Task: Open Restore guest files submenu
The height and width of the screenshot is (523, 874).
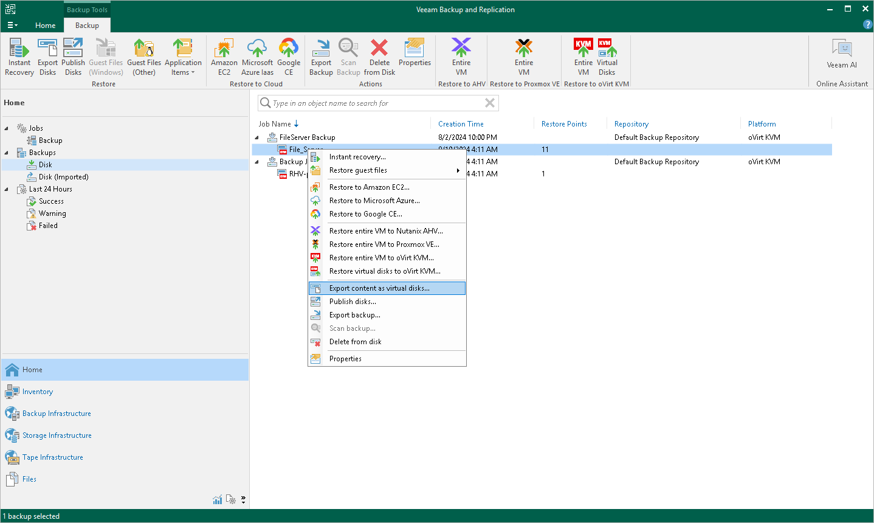Action: tap(387, 170)
